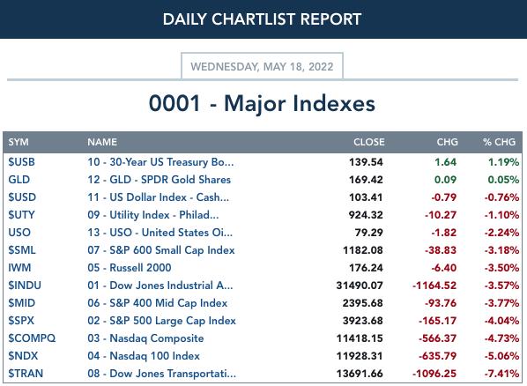Open 30-Year US Treasury Bond chart name
The image size is (527, 386).
(160, 162)
